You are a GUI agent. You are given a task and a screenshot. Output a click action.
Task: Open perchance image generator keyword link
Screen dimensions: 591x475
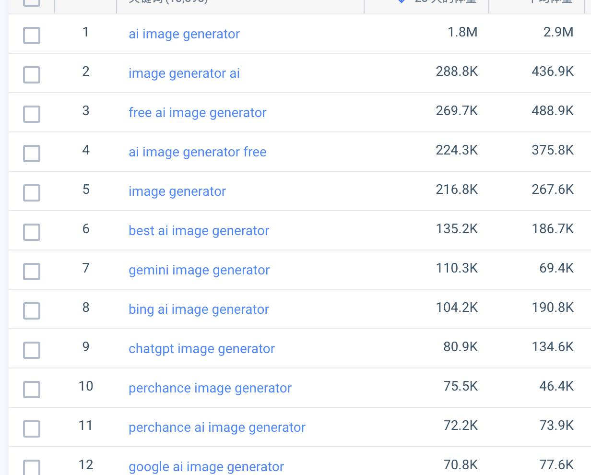coord(210,388)
